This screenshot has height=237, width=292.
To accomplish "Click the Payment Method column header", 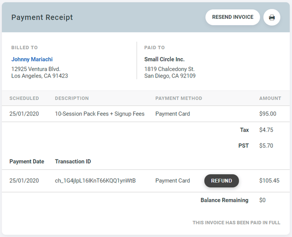I will [178, 98].
